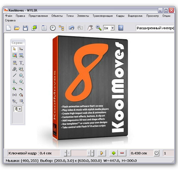Redo with the greyed arrow icon
Viewport: 178px width, 170px height.
(80, 28)
